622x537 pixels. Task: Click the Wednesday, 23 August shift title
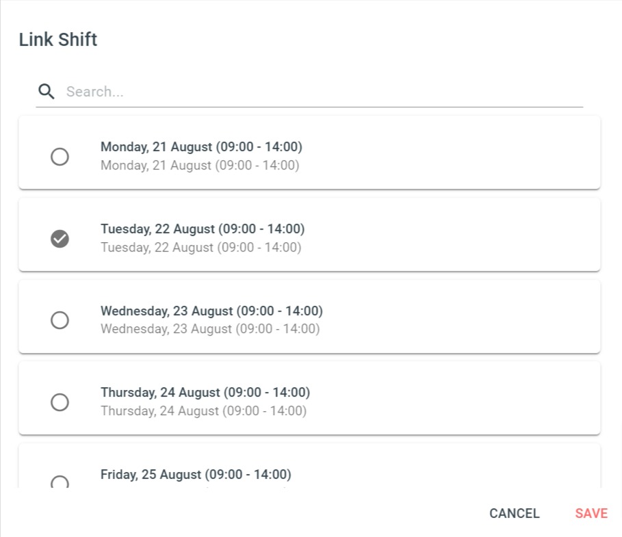pos(212,311)
